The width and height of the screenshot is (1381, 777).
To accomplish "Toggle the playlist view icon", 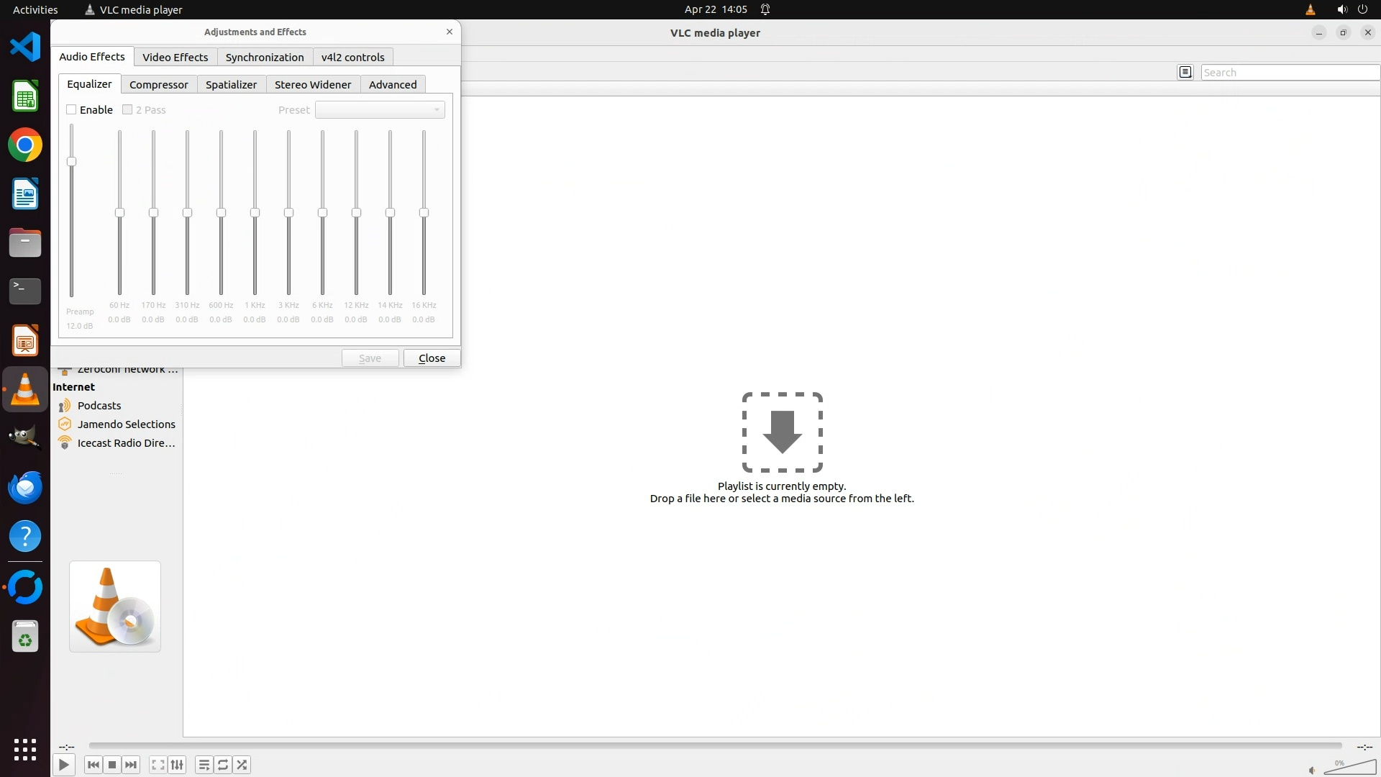I will pos(204,765).
